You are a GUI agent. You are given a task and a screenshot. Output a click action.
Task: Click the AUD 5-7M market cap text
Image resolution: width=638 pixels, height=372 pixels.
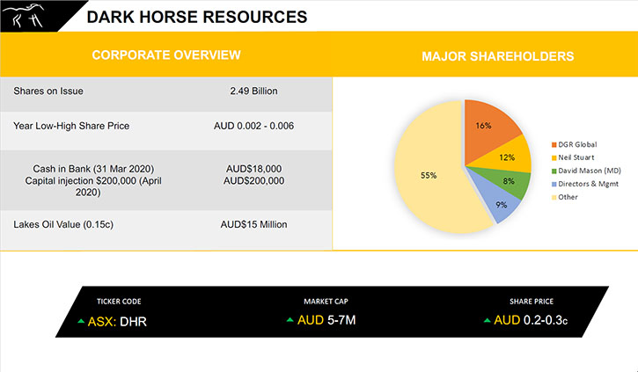pyautogui.click(x=326, y=320)
